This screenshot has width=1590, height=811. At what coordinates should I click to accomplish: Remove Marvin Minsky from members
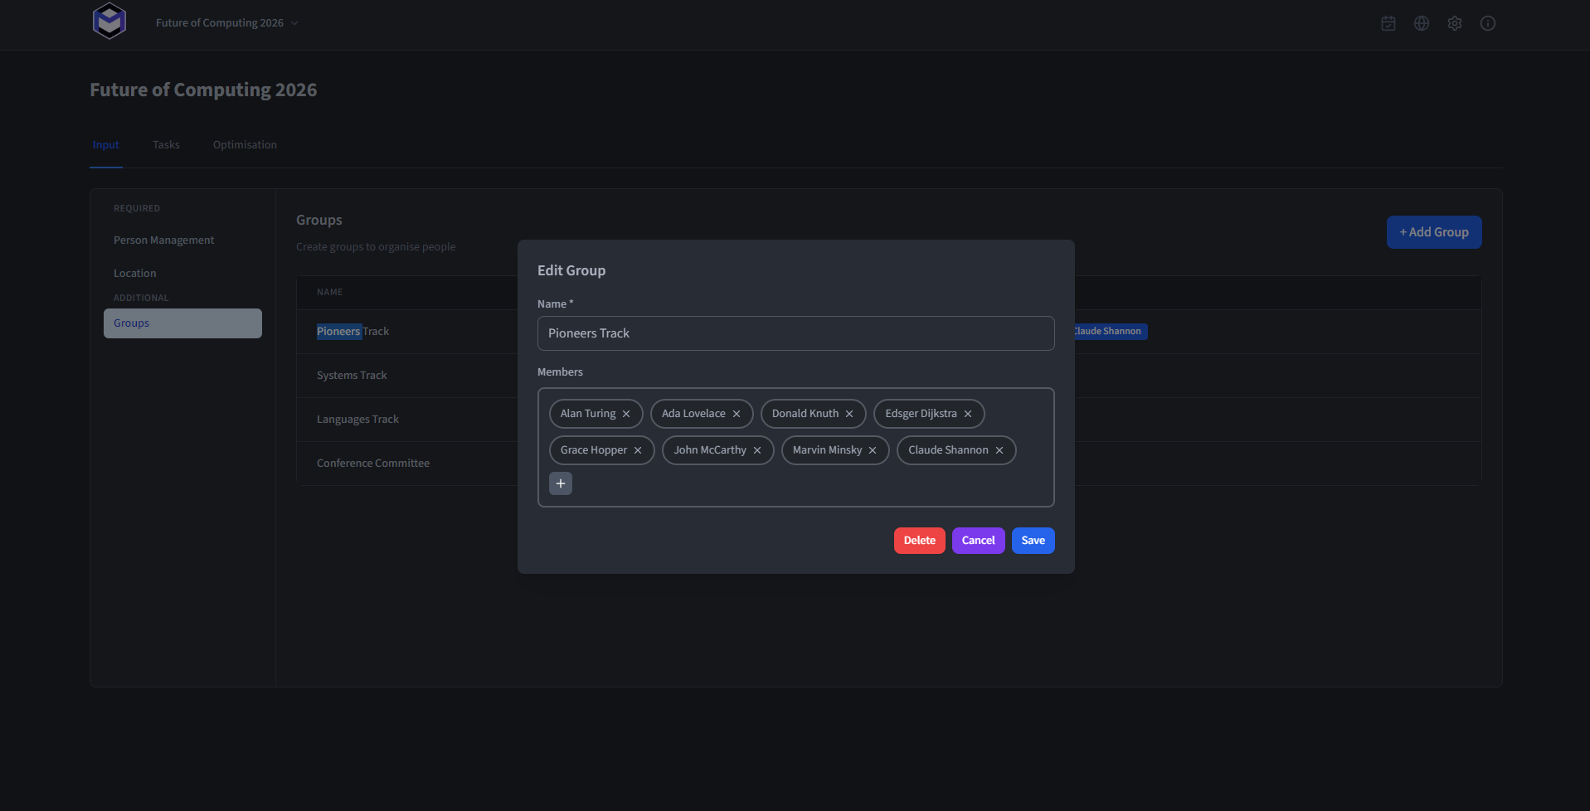(x=873, y=450)
